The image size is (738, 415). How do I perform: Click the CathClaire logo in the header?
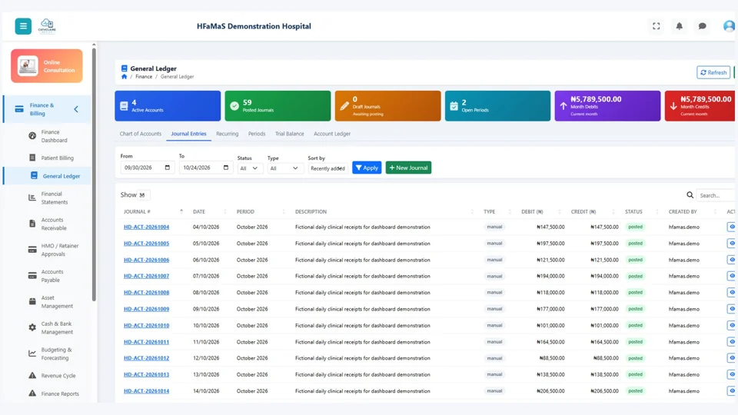click(47, 26)
